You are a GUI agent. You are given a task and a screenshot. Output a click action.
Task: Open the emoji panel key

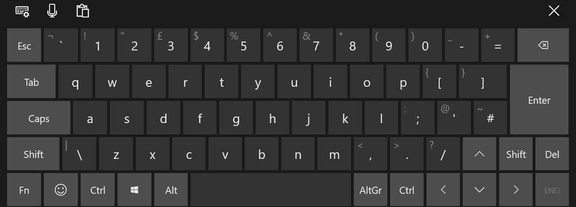pyautogui.click(x=60, y=190)
